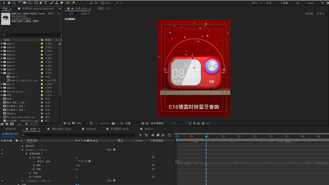The image size is (329, 185).
Task: Open Composition Mini-Flowchart icon in timeline
Action: coord(140,135)
